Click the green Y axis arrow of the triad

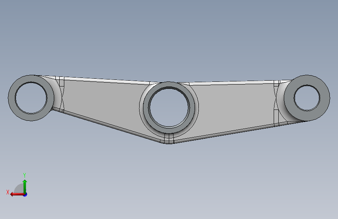click(x=25, y=186)
